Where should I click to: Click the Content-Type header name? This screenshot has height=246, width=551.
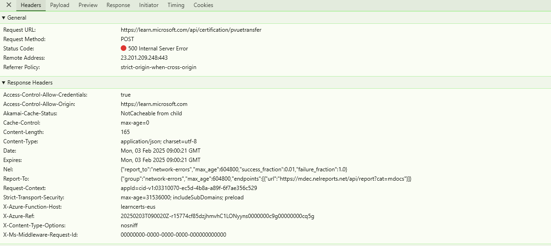tap(21, 141)
